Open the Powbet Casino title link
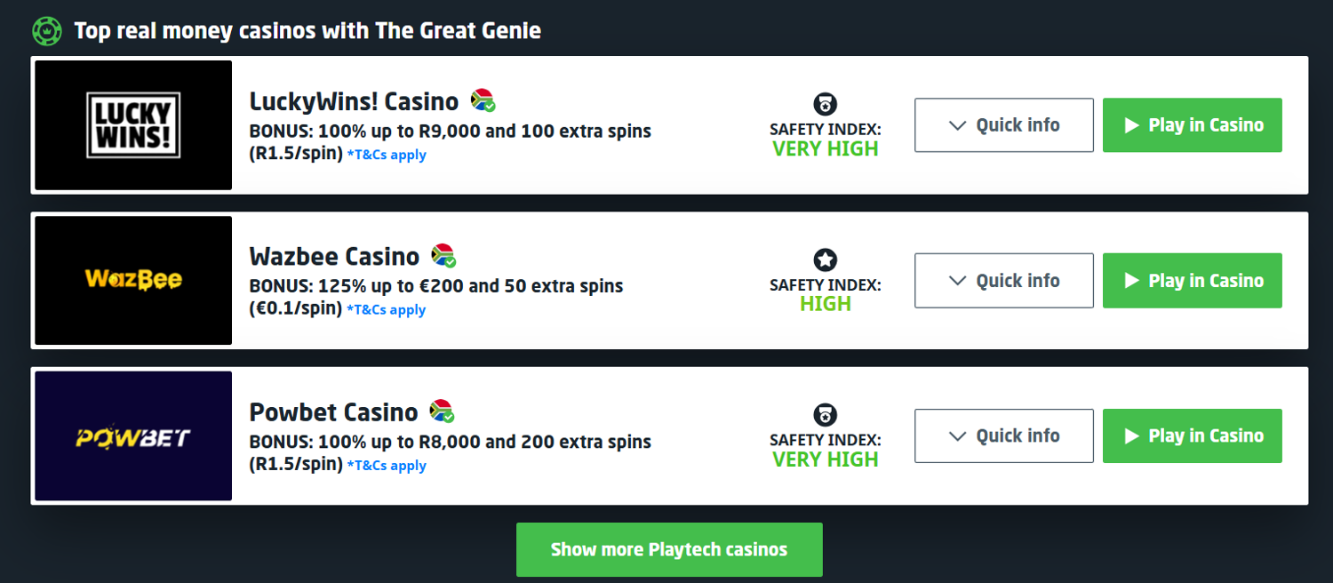 click(333, 412)
